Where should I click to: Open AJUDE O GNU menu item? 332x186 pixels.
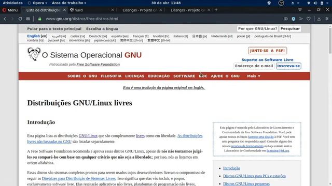pos(225,76)
